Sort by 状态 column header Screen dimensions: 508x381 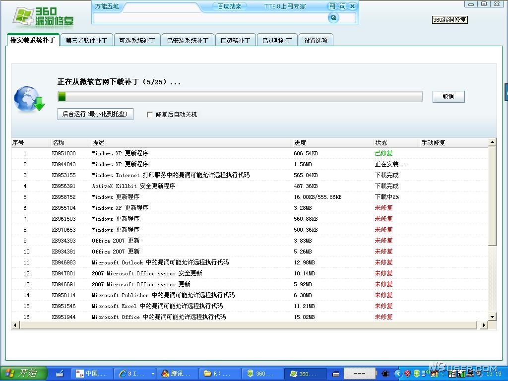(397, 142)
